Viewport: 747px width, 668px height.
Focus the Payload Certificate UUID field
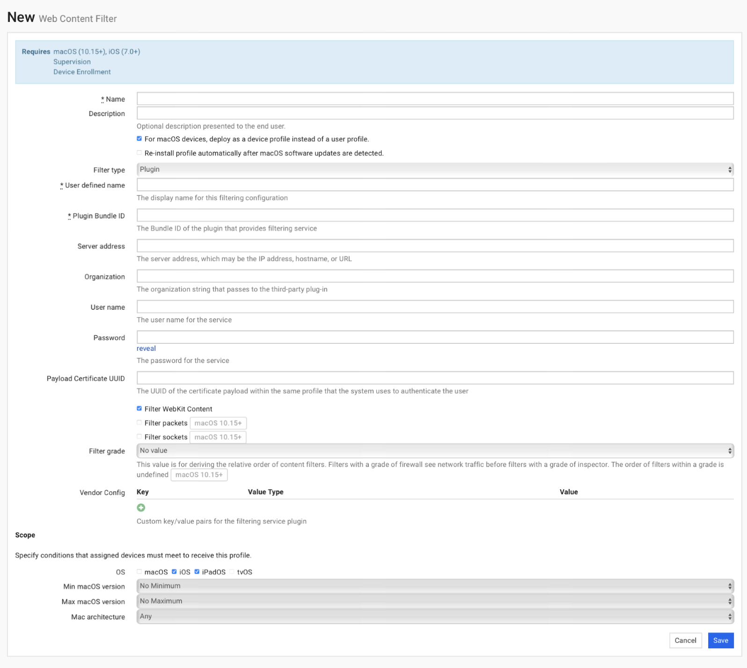coord(435,378)
